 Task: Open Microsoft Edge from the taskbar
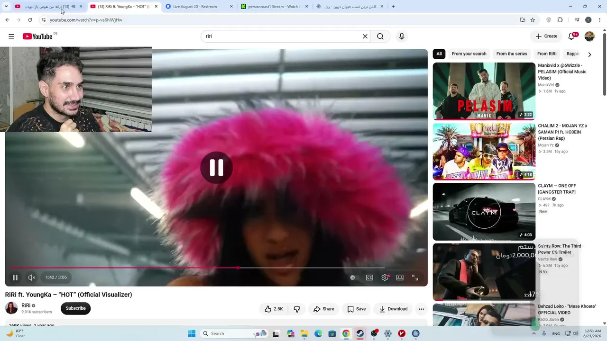318,333
